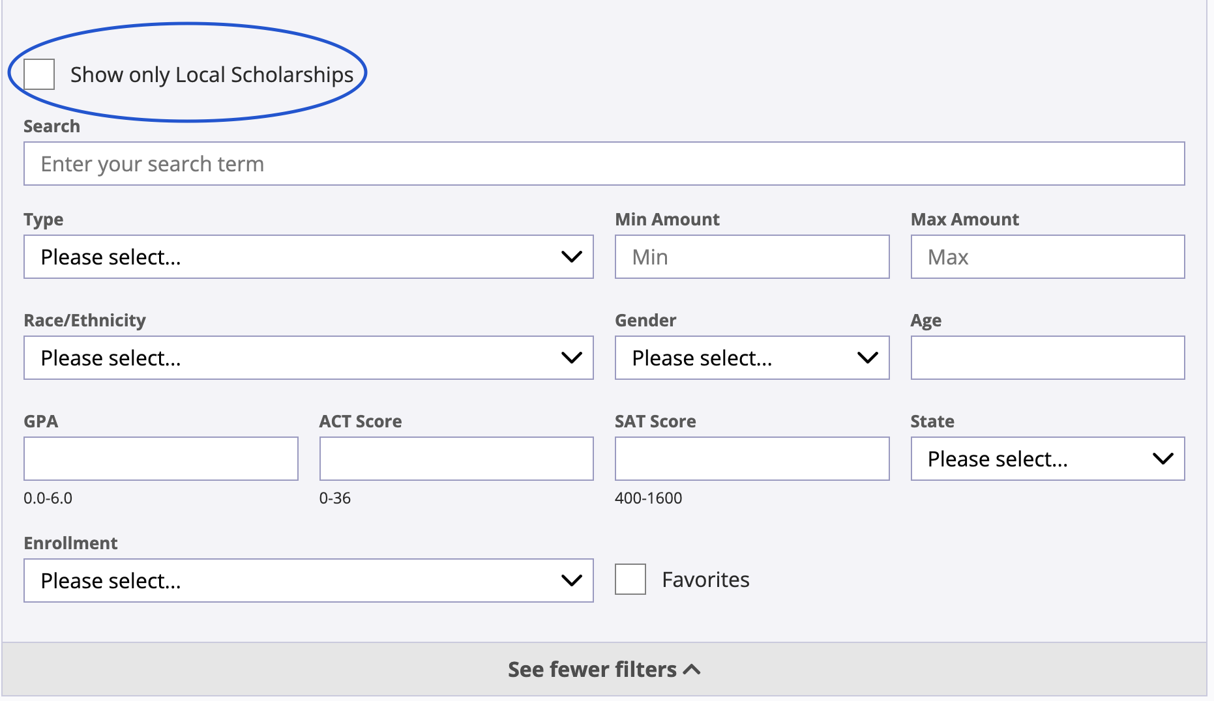Click the chevron arrow in State dropdown
This screenshot has width=1214, height=701.
(x=1162, y=459)
